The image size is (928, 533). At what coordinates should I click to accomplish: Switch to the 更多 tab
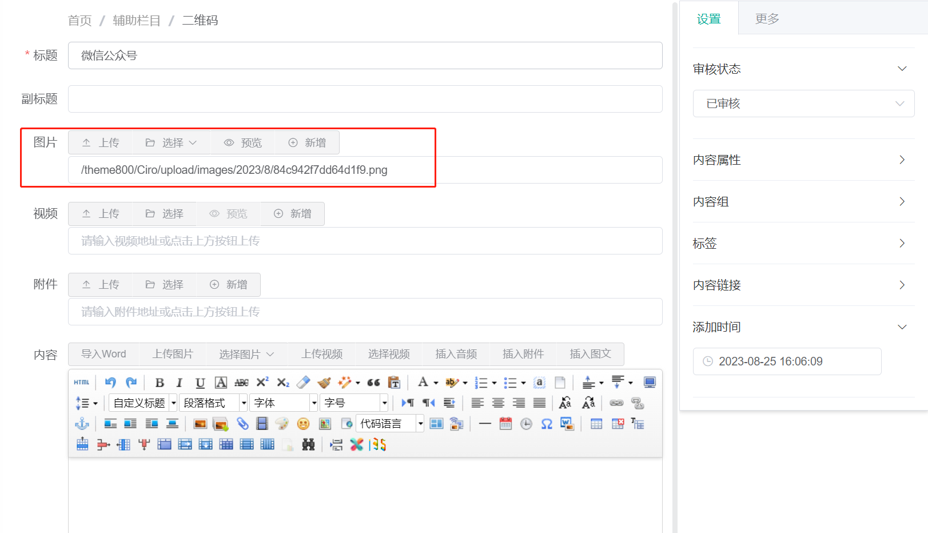pyautogui.click(x=766, y=18)
